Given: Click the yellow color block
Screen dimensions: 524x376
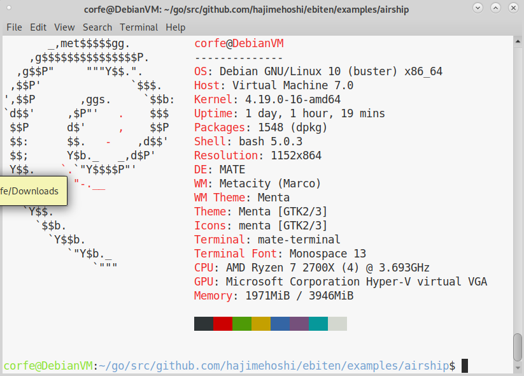Looking at the screenshot, I should point(261,324).
